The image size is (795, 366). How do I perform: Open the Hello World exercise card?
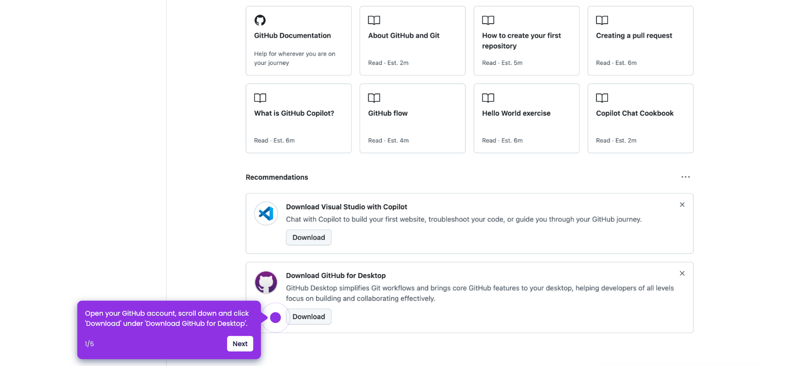click(x=527, y=118)
